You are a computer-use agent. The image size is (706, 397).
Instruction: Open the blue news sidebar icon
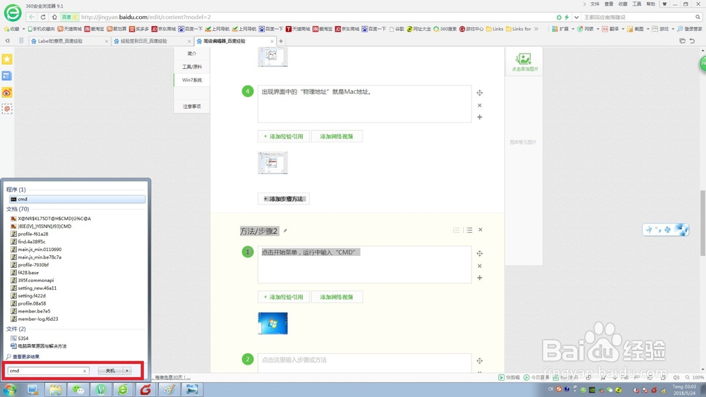tap(7, 76)
